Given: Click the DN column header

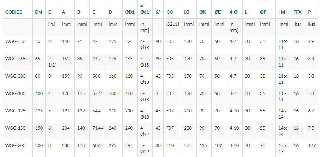Looking at the screenshot, I should coord(39,12).
